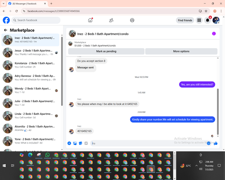
Task: Open the Wendy conversation
Action: (x=30, y=90)
